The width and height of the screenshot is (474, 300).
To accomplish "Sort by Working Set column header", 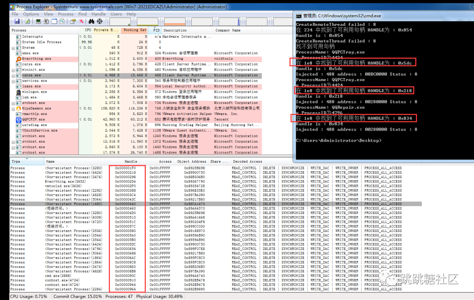I will click(134, 30).
